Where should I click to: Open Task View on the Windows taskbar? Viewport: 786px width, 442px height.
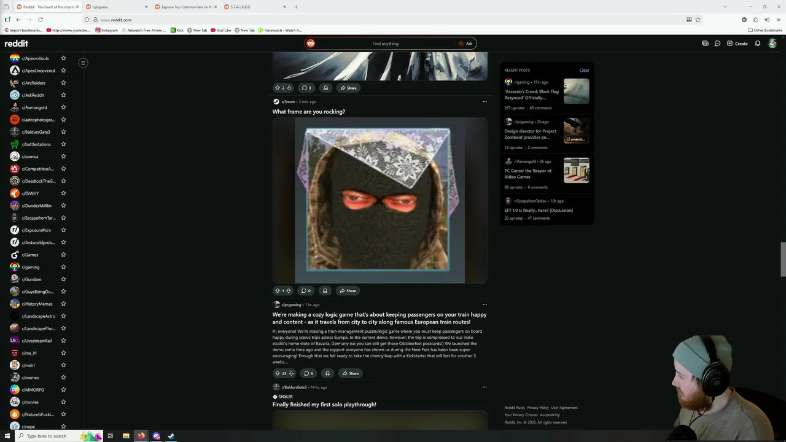coord(111,436)
